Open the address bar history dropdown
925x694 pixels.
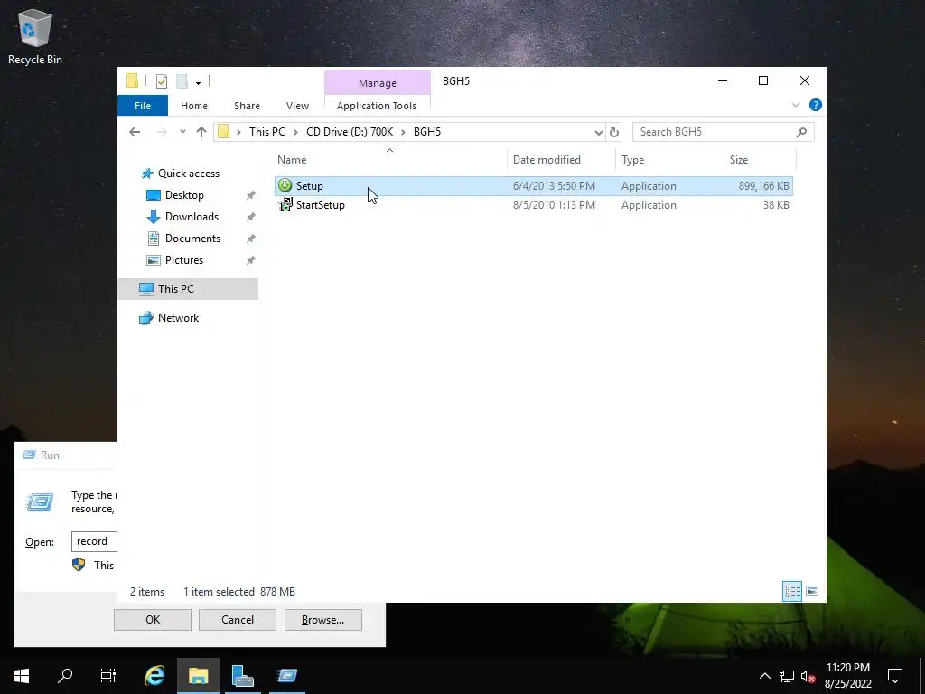tap(598, 132)
